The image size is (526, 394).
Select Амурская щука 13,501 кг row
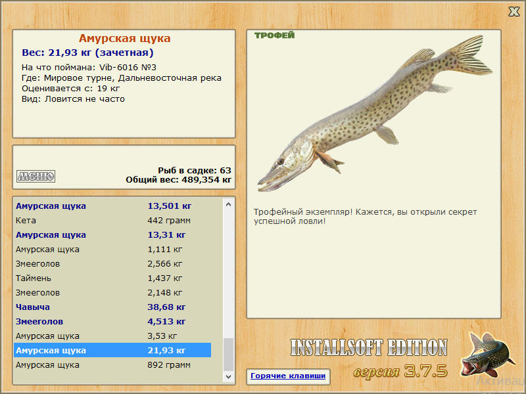112,206
